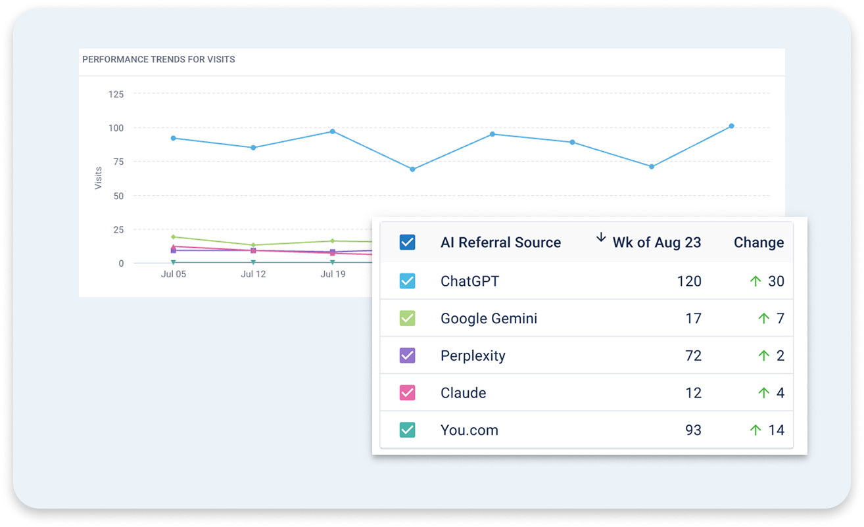
Task: Click the Perplexity visits value 72
Action: [x=694, y=355]
